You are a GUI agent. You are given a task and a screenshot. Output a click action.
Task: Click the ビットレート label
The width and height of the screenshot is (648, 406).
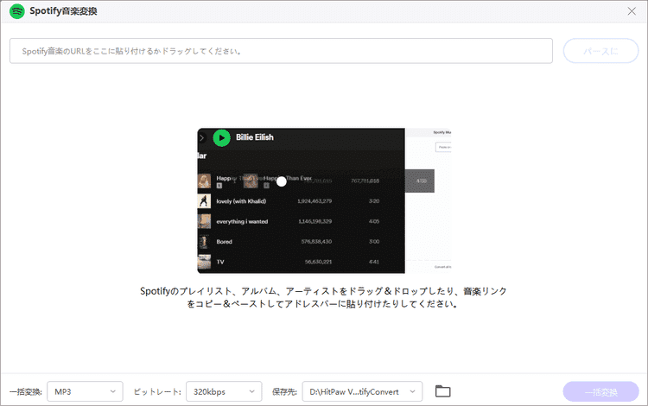157,392
